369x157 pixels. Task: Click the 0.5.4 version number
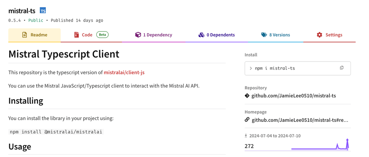[15, 20]
